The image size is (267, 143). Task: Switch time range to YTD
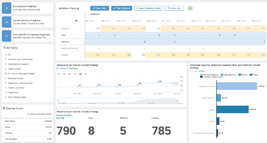[75, 74]
